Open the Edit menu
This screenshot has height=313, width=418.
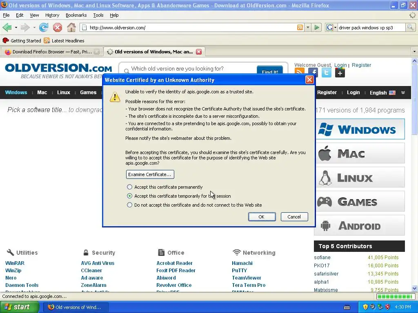[20, 15]
